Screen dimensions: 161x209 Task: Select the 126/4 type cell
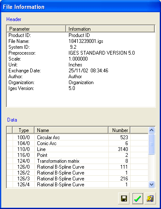(x=24, y=185)
